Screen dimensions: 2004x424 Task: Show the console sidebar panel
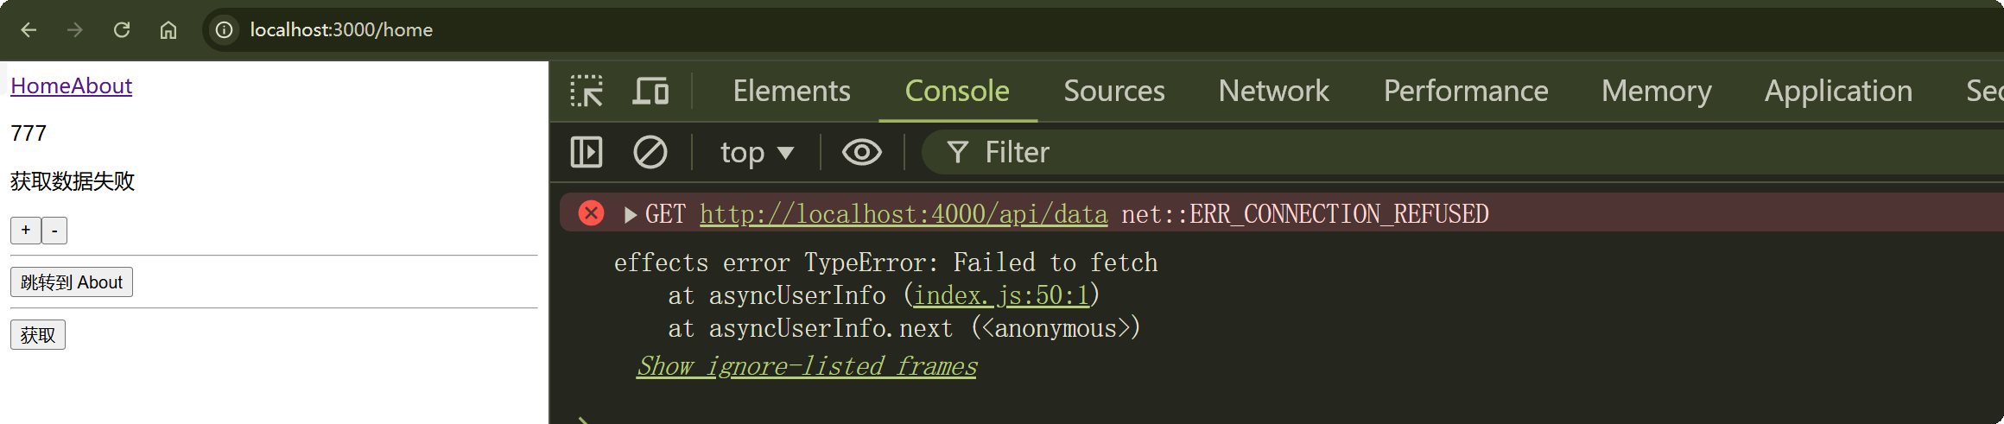click(587, 153)
